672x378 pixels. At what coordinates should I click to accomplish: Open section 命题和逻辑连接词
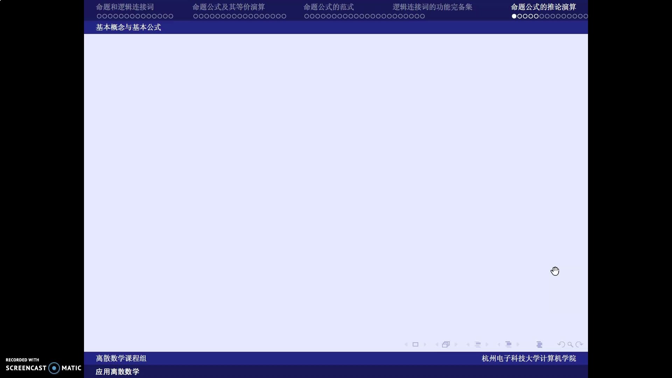[x=125, y=7]
